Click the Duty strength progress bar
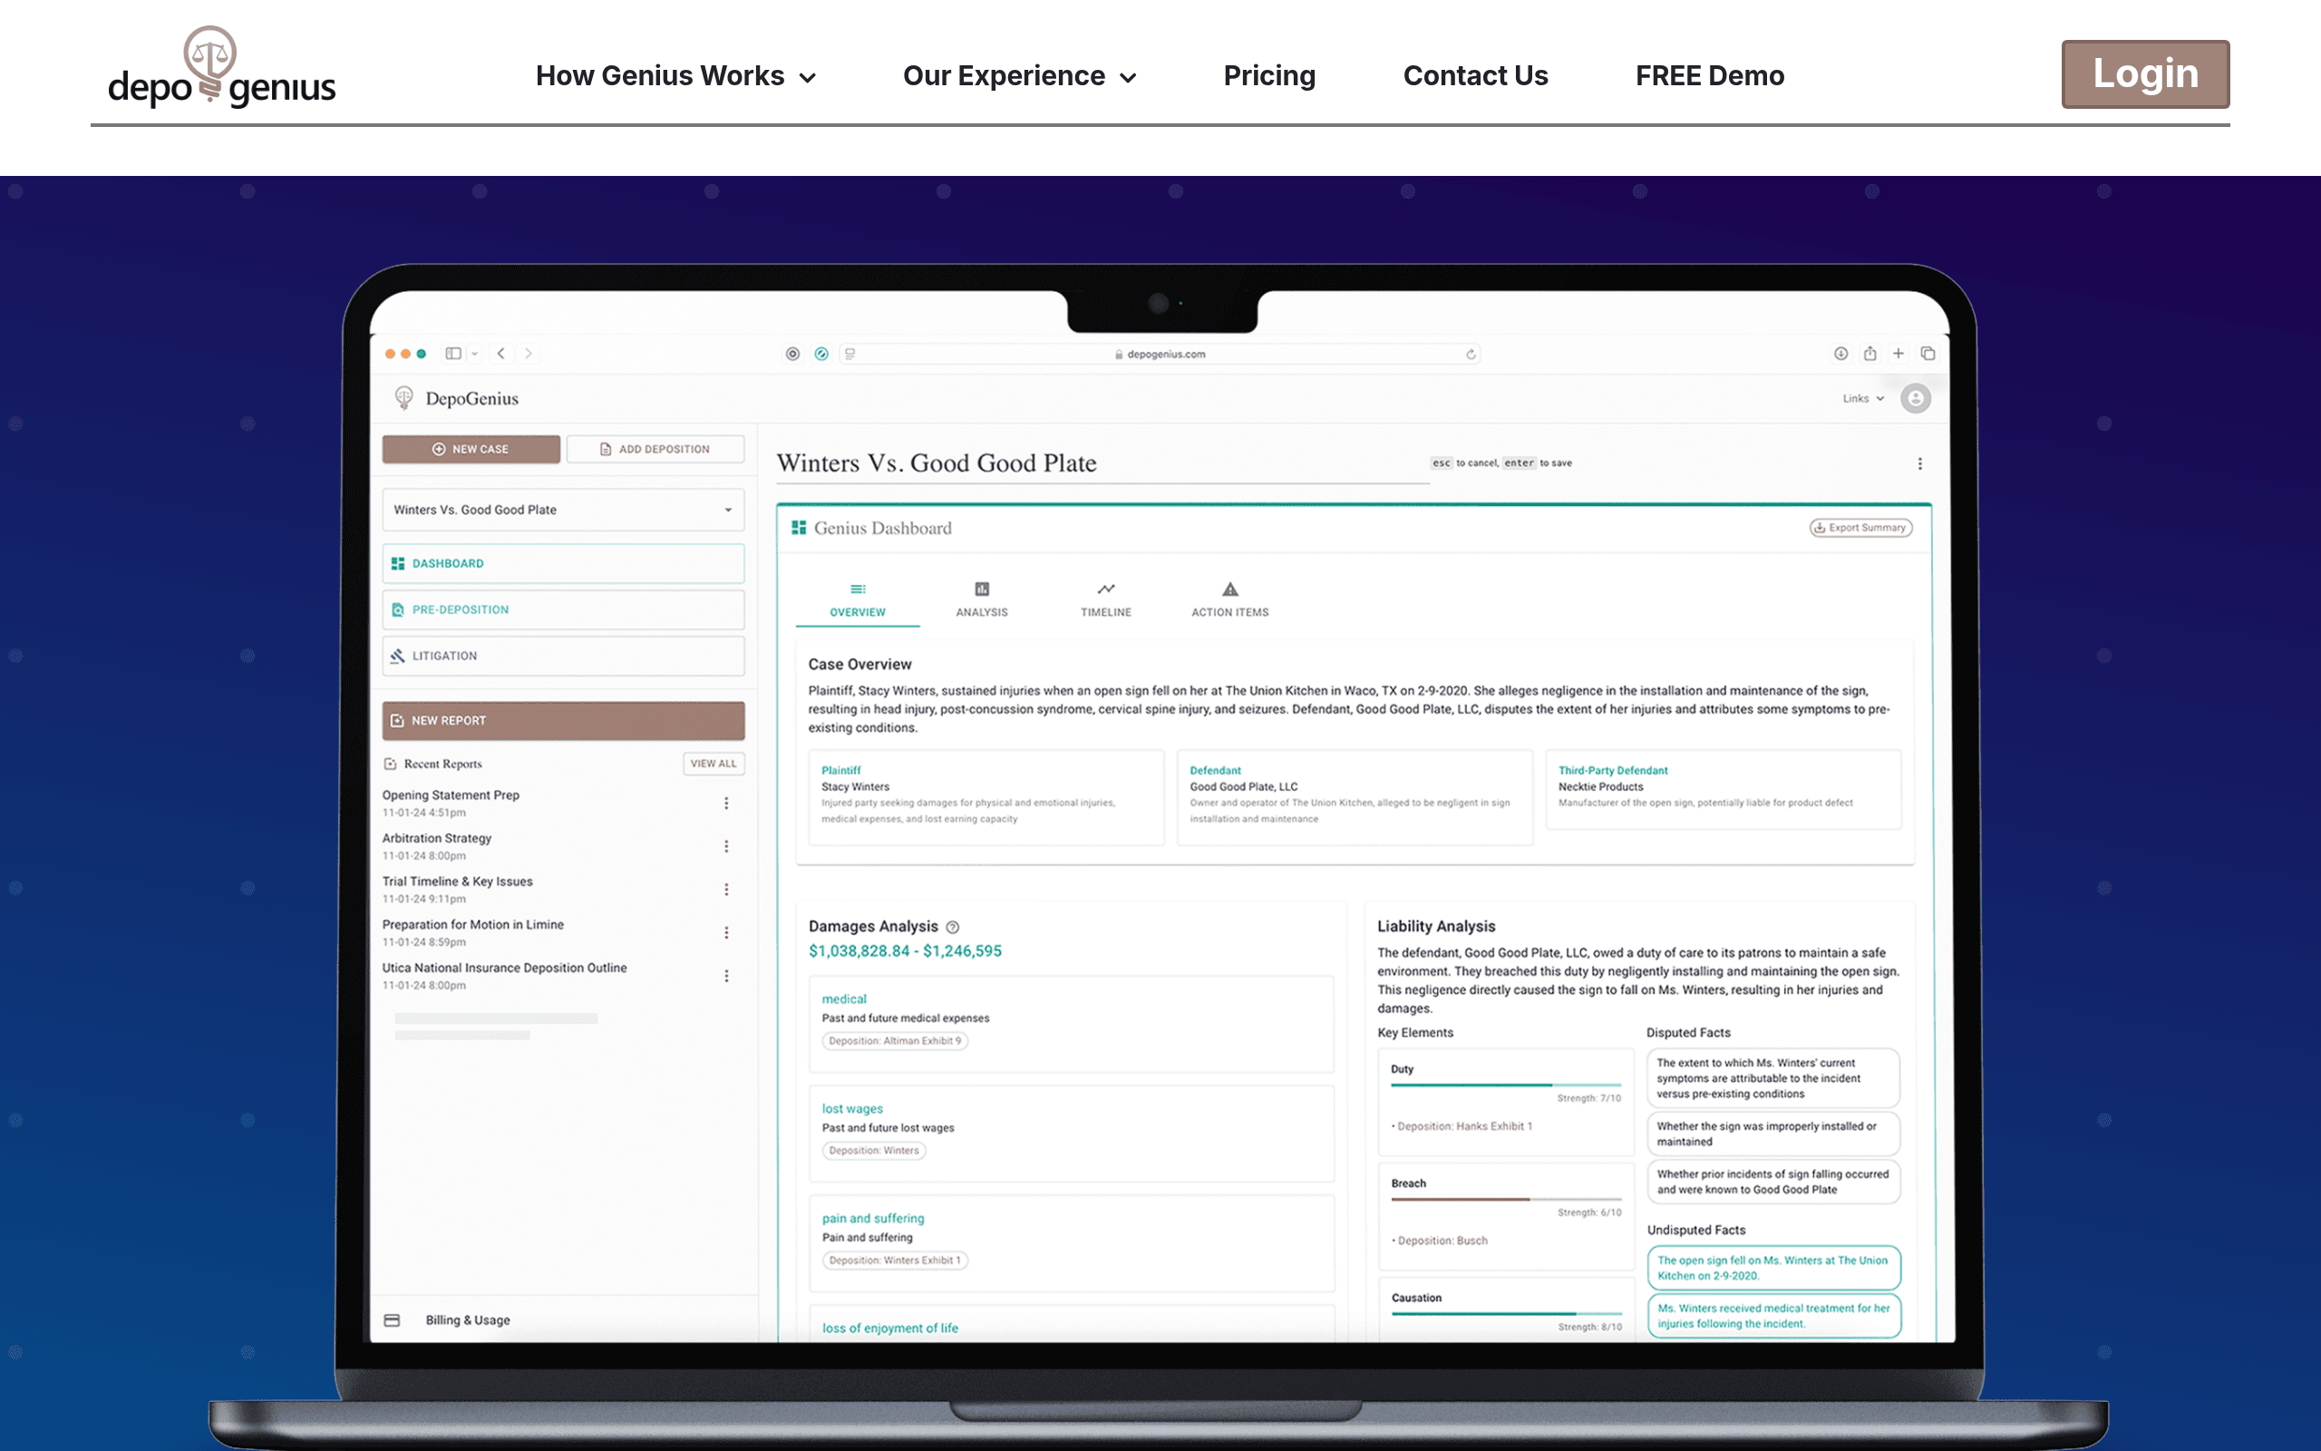Viewport: 2321px width, 1451px height. pyautogui.click(x=1505, y=1085)
